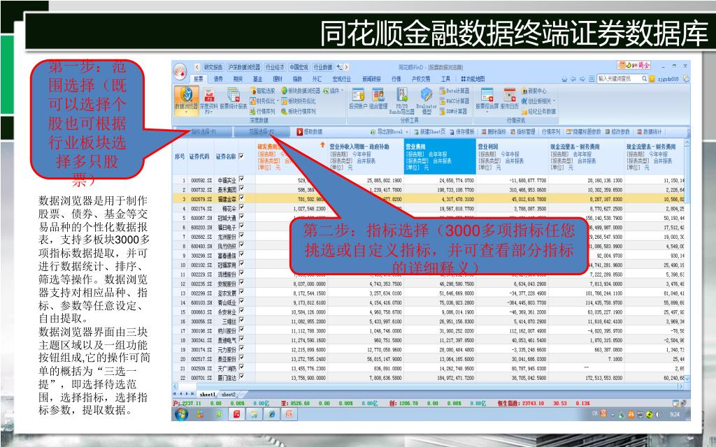The width and height of the screenshot is (716, 447).
Task: Switch to 宏观行业 ribbon tab
Action: (341, 79)
